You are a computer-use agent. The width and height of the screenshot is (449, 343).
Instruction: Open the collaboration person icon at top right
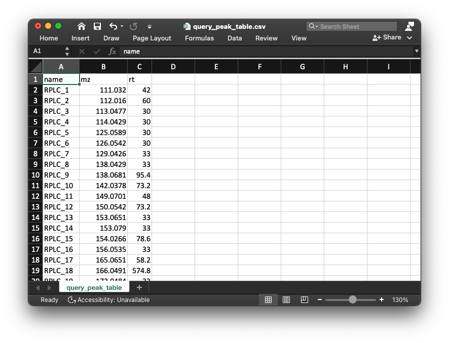(x=409, y=26)
